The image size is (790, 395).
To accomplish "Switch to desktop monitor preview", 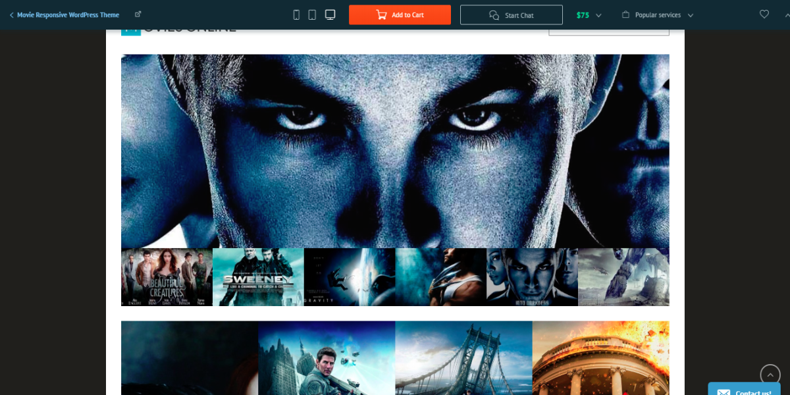I will pos(330,14).
